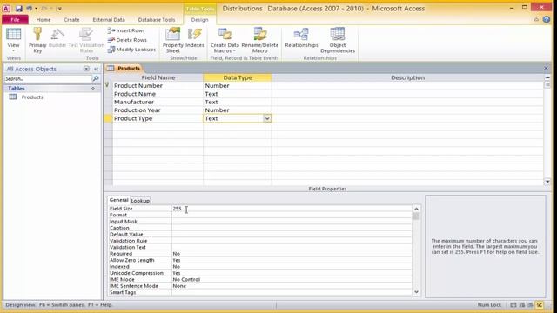557x313 pixels.
Task: Click the Access application icon
Action: click(x=6, y=8)
